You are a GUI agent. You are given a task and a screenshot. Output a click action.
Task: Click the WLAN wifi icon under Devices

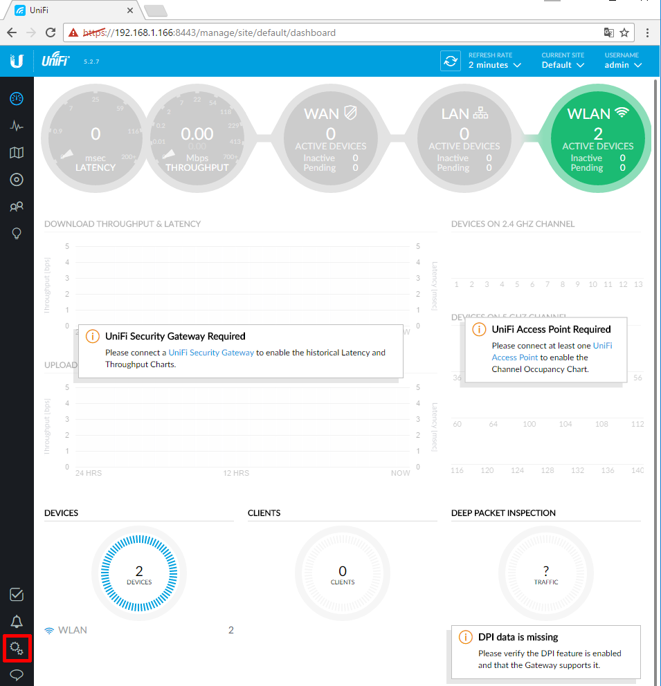click(49, 631)
